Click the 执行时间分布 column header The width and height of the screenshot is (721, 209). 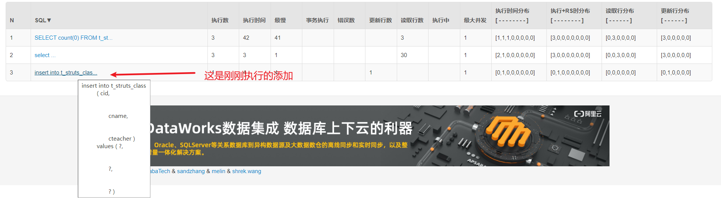pyautogui.click(x=512, y=15)
